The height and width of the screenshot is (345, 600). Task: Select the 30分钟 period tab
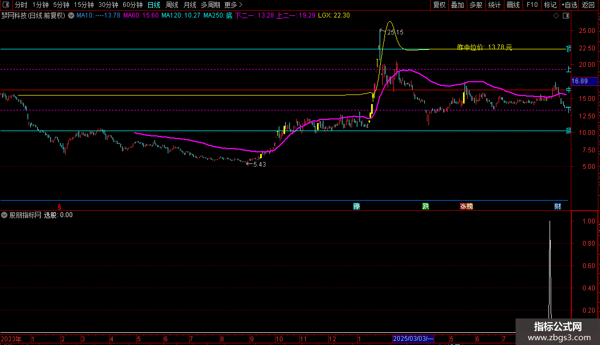108,5
